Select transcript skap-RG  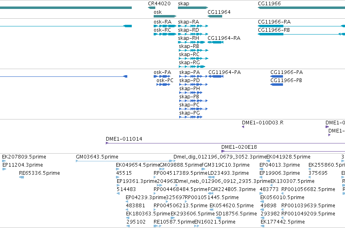[x=192, y=67]
